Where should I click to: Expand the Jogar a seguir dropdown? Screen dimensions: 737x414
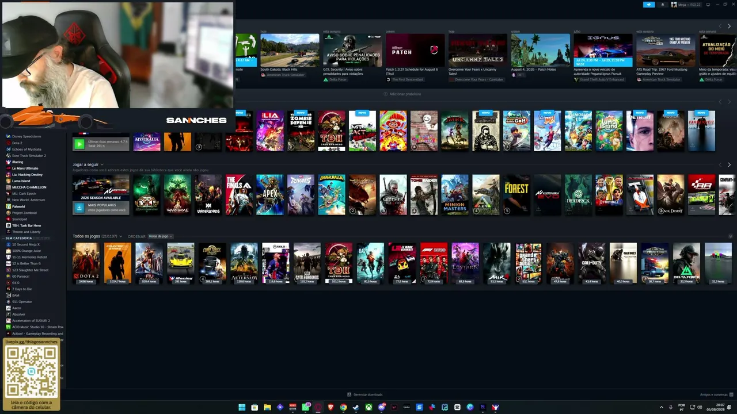(102, 164)
